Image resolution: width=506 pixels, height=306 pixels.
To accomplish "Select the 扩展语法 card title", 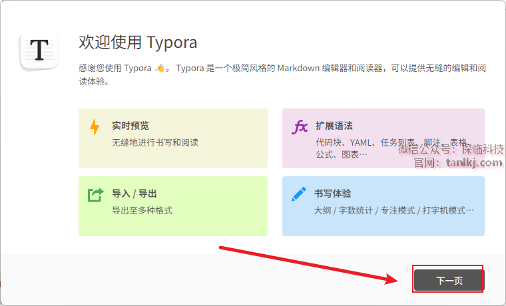I will coord(334,126).
